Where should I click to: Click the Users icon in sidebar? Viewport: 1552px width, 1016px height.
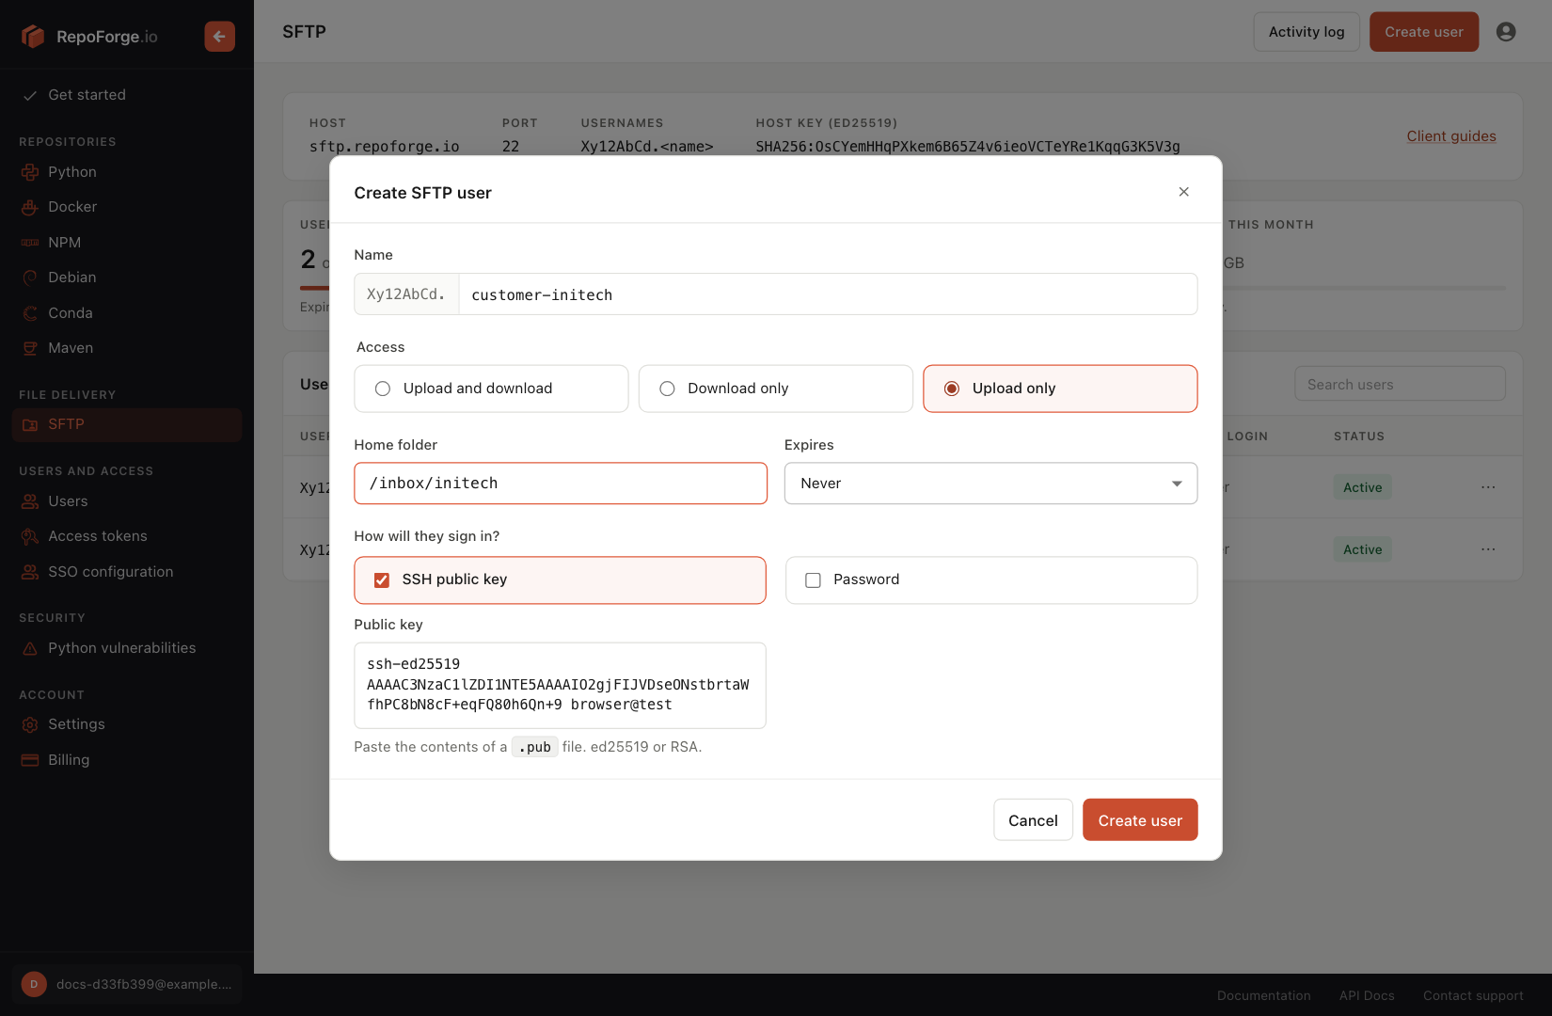pyautogui.click(x=30, y=501)
